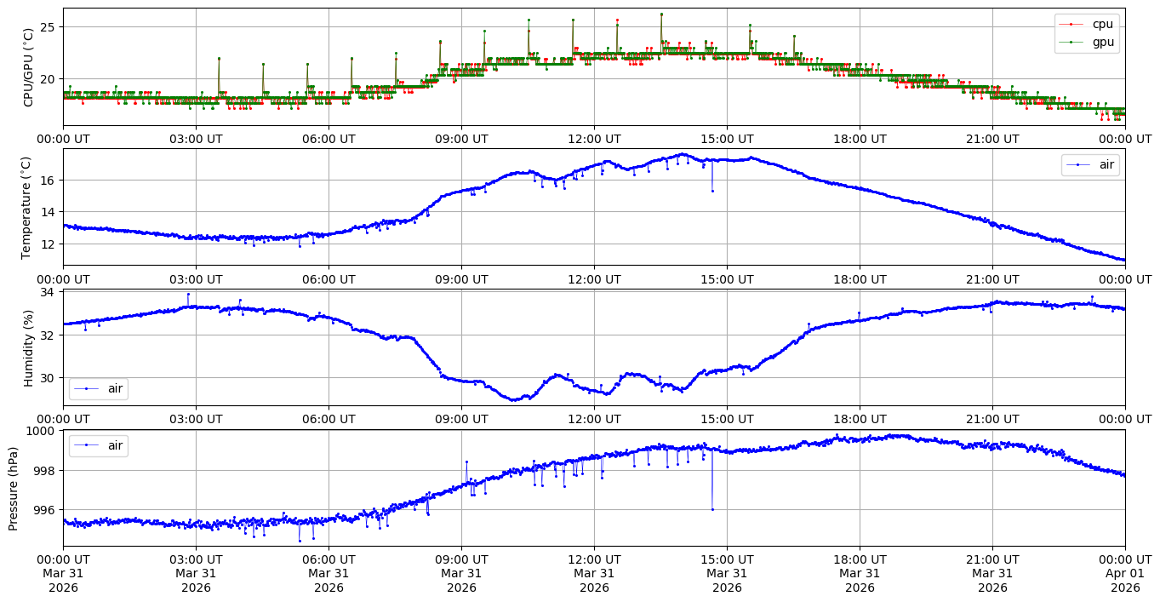Screen dimensions: 1160x602
Task: Click the Temperature (°C) y-axis label
Action: tap(26, 207)
